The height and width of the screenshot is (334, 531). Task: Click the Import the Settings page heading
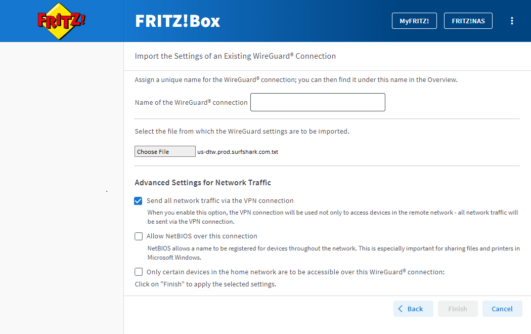[x=235, y=56]
